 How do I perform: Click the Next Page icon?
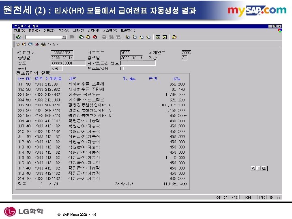[x=141, y=37]
